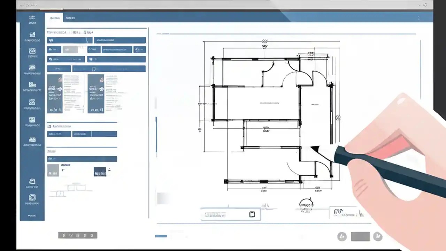Expand the small chevron beside the dark swatch
This screenshot has height=251, width=446.
(109, 170)
